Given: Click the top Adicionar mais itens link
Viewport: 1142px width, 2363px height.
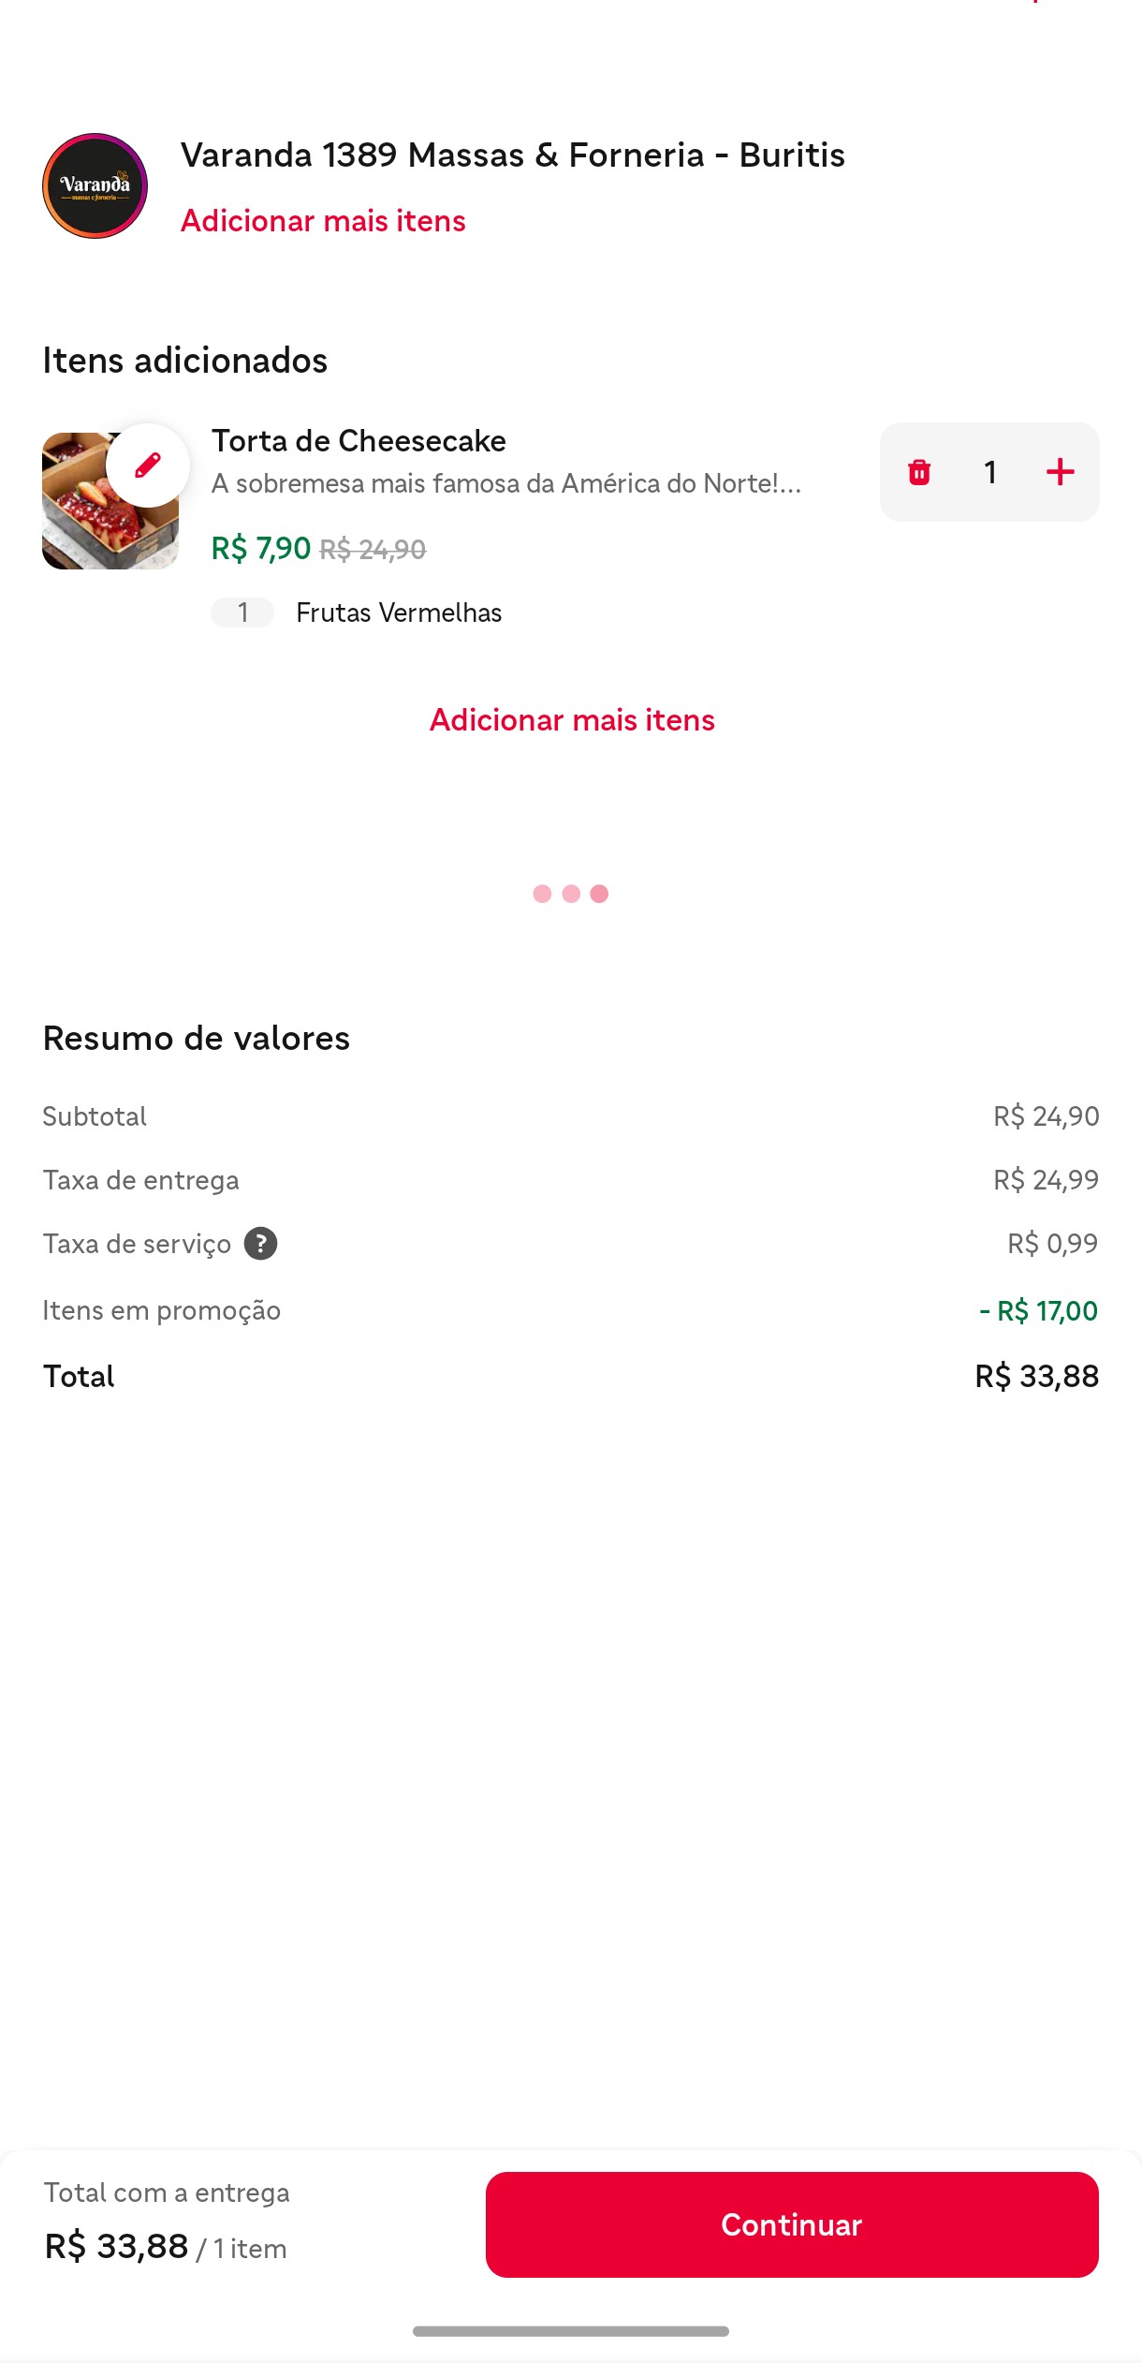Looking at the screenshot, I should click(323, 221).
